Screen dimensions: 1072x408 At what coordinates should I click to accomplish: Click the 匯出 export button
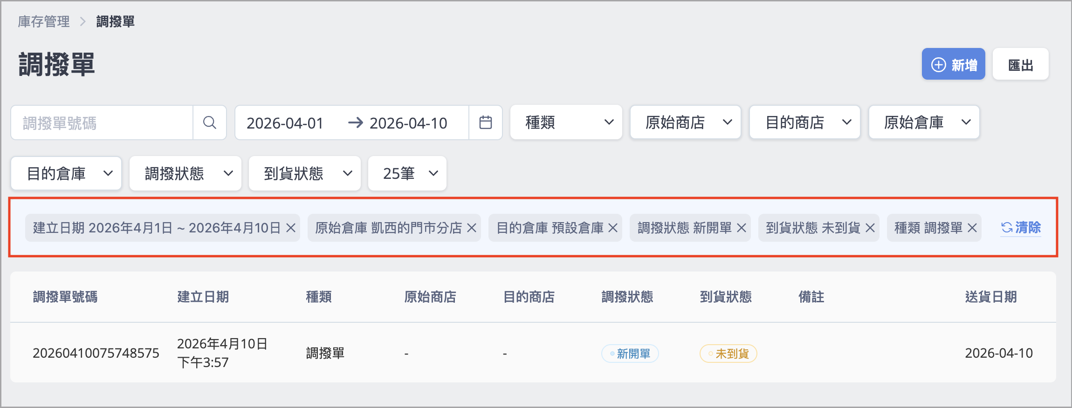1020,64
